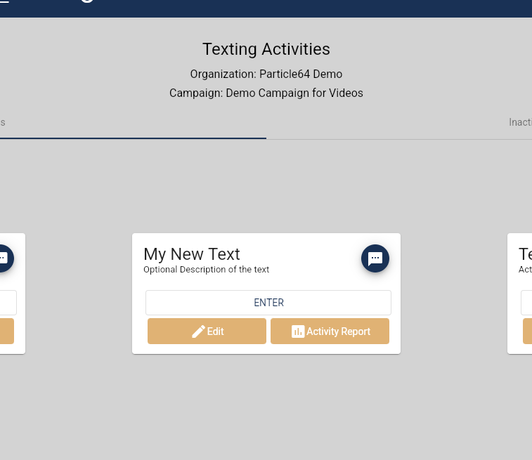The width and height of the screenshot is (532, 460).
Task: Select the My New Text card title
Action: (x=192, y=254)
